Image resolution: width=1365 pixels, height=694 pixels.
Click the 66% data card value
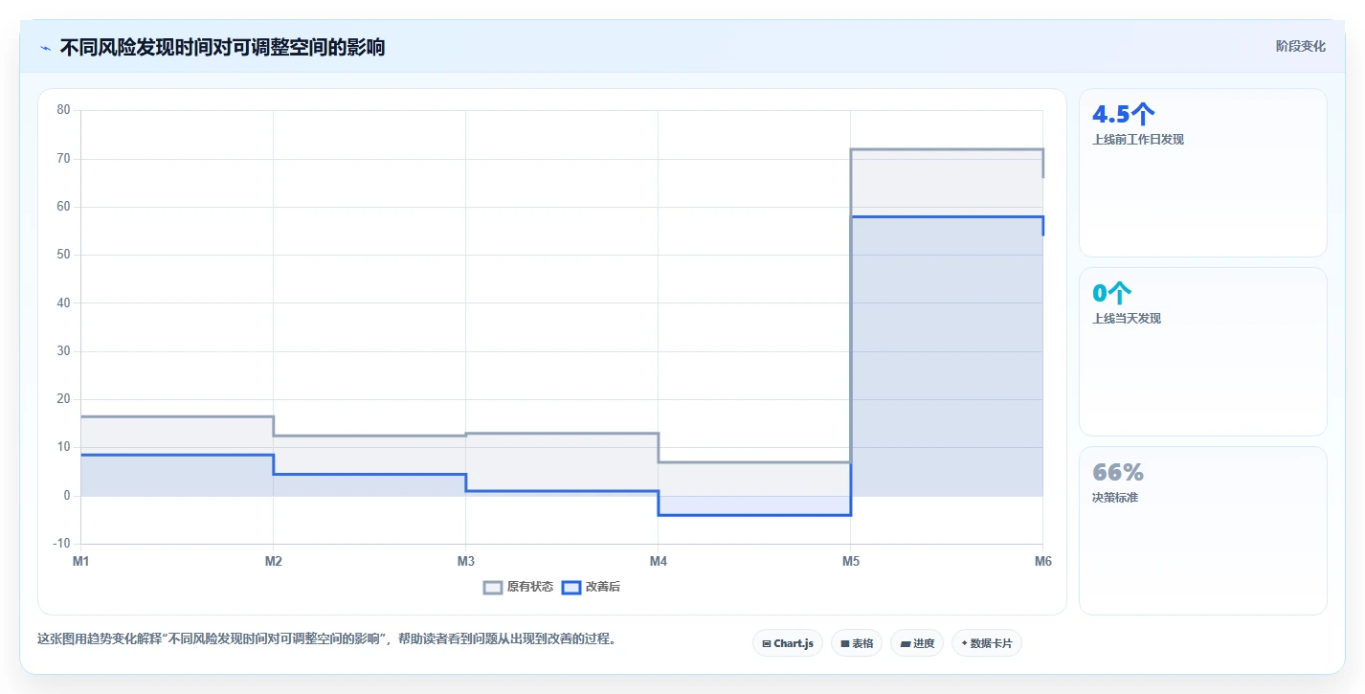pyautogui.click(x=1118, y=472)
